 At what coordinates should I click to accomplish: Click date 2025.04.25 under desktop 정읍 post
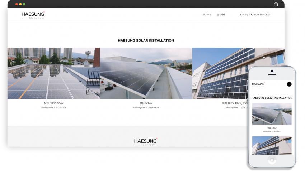tap(154, 108)
